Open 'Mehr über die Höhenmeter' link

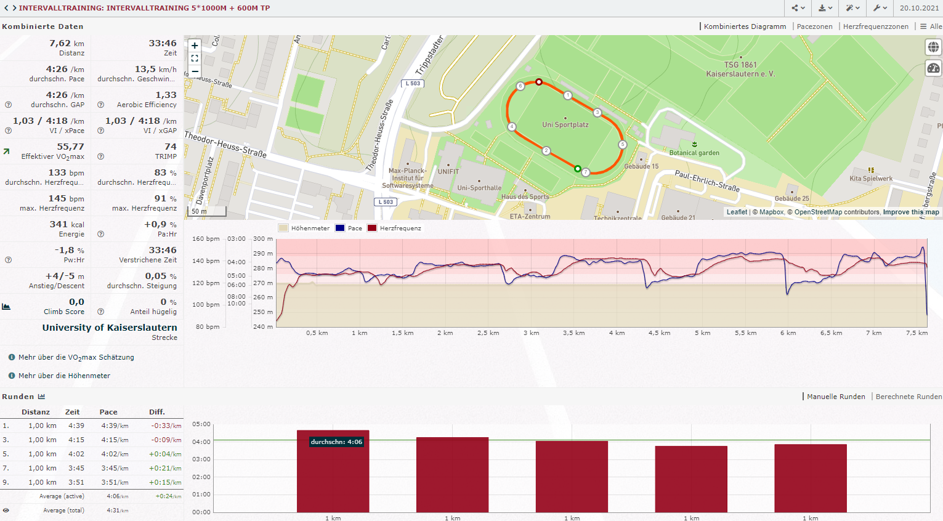pyautogui.click(x=64, y=376)
